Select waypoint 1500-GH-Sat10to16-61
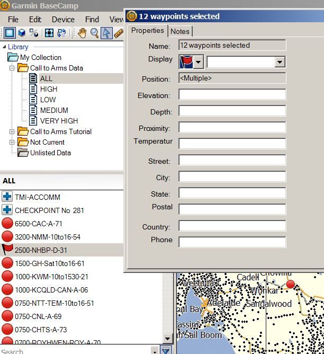 coord(50,263)
